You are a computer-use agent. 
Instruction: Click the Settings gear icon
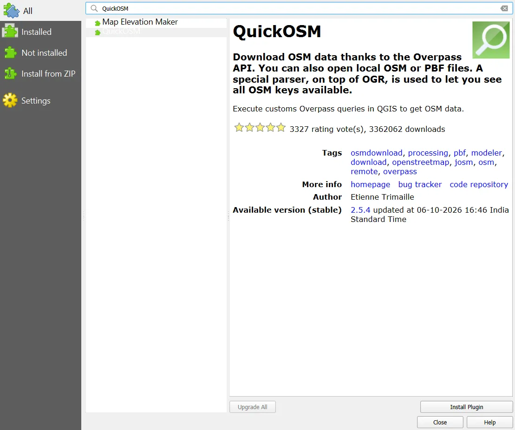[x=10, y=100]
